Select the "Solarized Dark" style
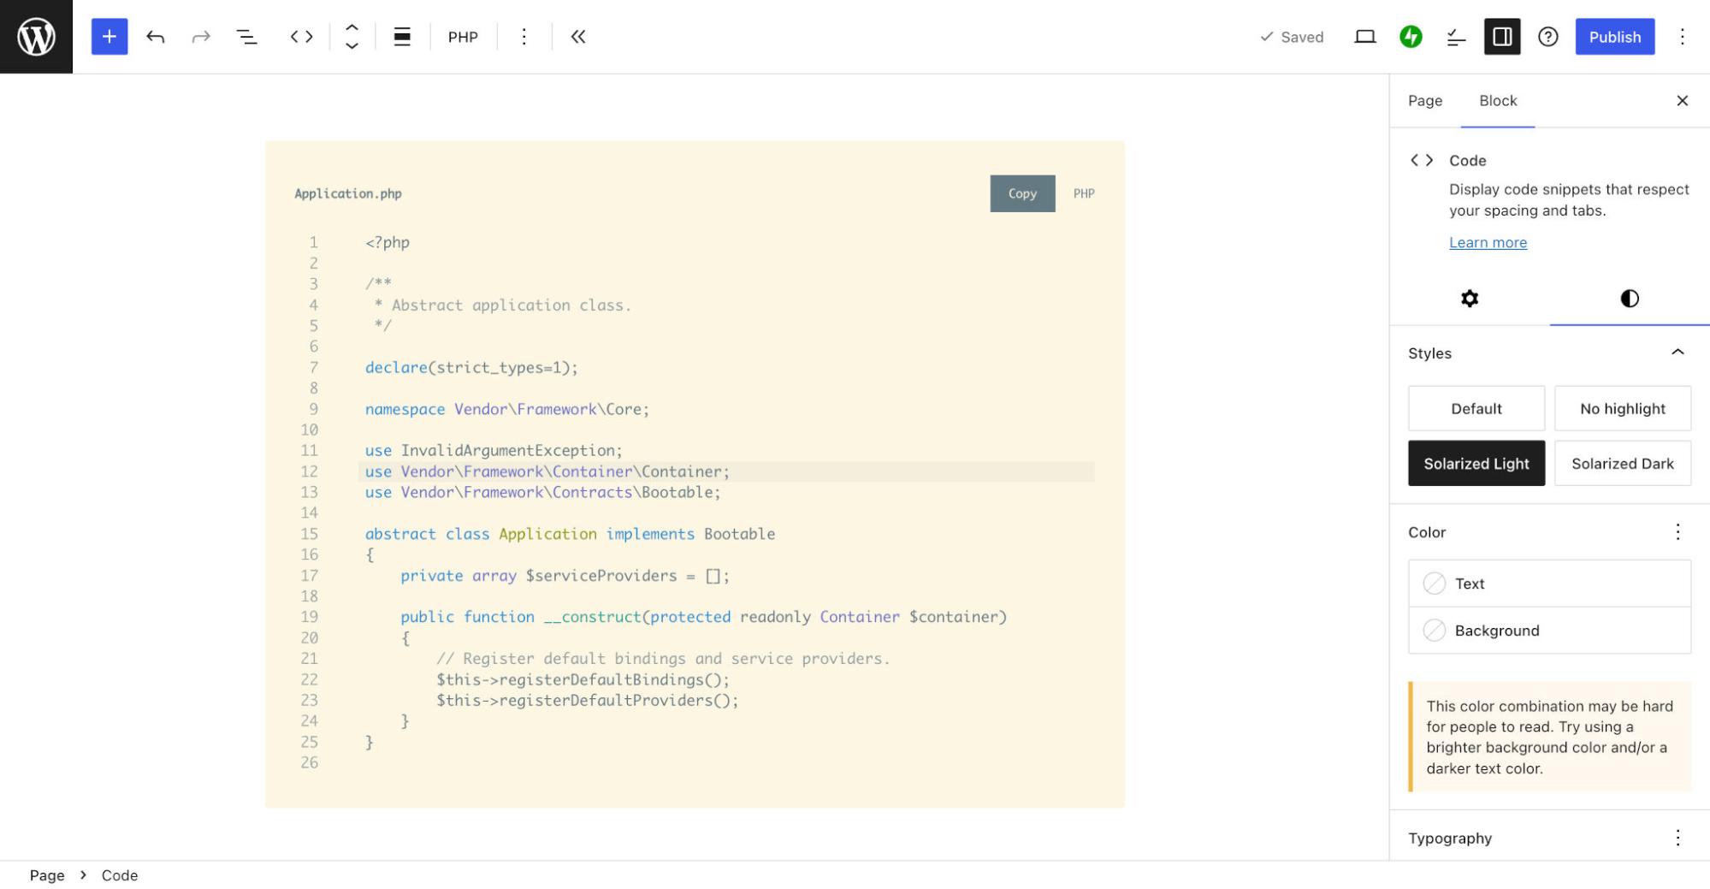The height and width of the screenshot is (889, 1710). pos(1622,463)
